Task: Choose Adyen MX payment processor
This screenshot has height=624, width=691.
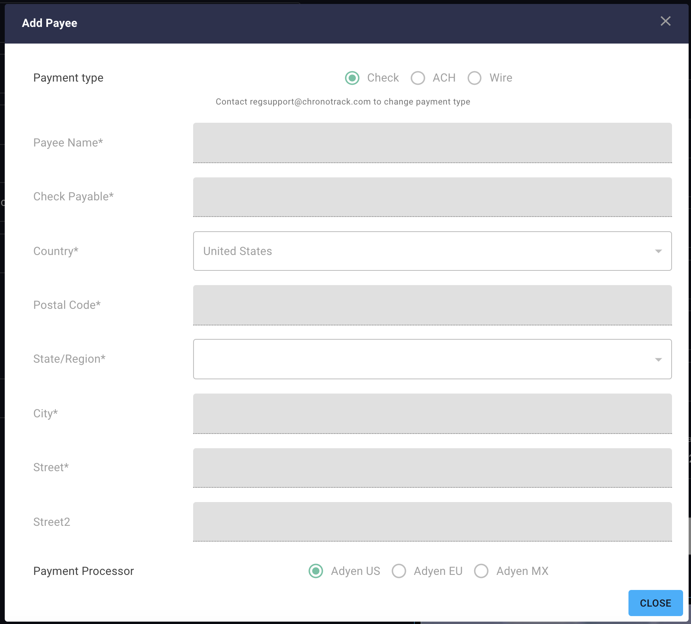Action: pos(481,571)
